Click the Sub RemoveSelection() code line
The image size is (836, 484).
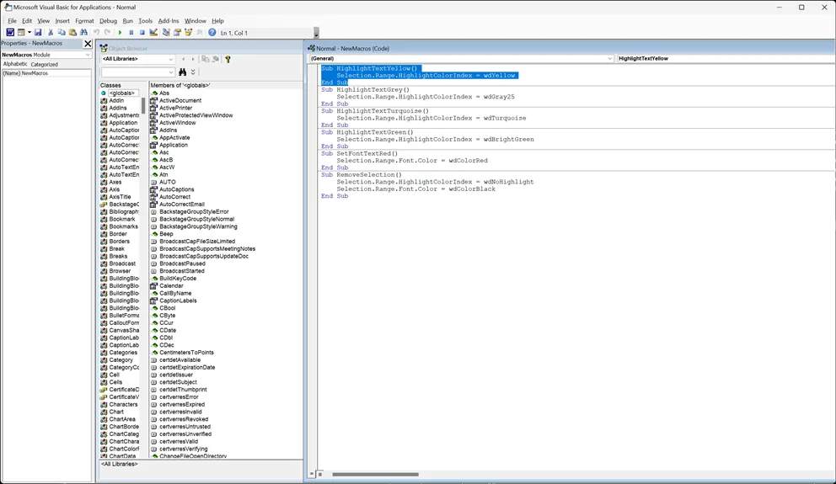[362, 174]
